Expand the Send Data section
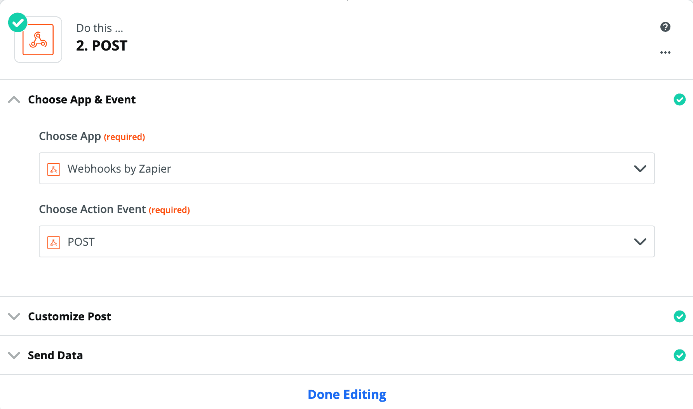Image resolution: width=693 pixels, height=409 pixels. tap(14, 355)
